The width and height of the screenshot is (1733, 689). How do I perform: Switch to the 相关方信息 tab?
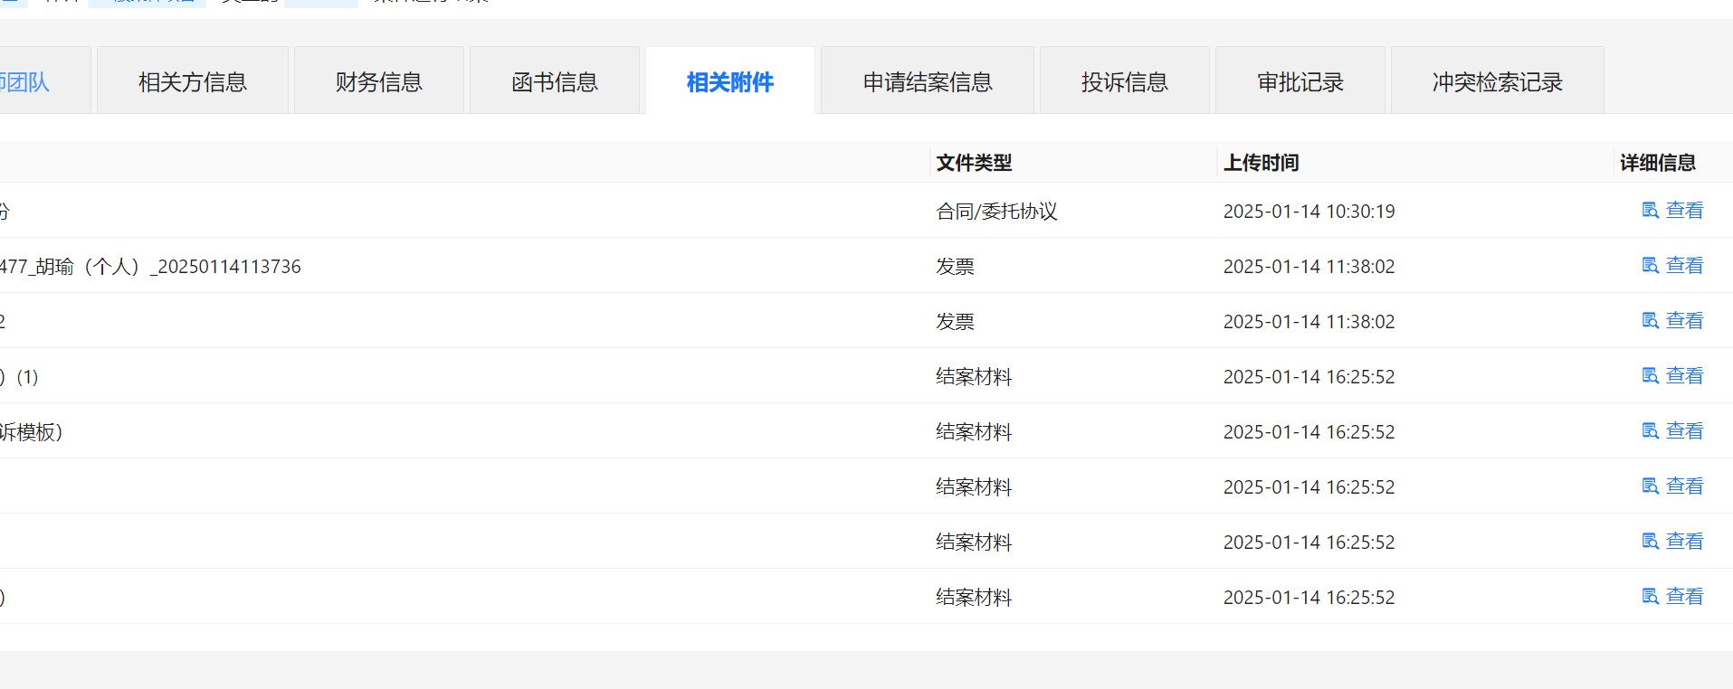(192, 82)
